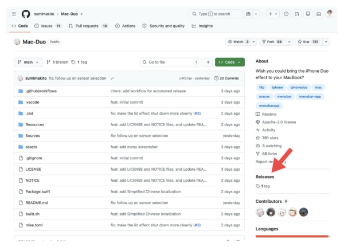Click commit status check mark
Image resolution: width=344 pixels, height=247 pixels.
pyautogui.click(x=112, y=79)
